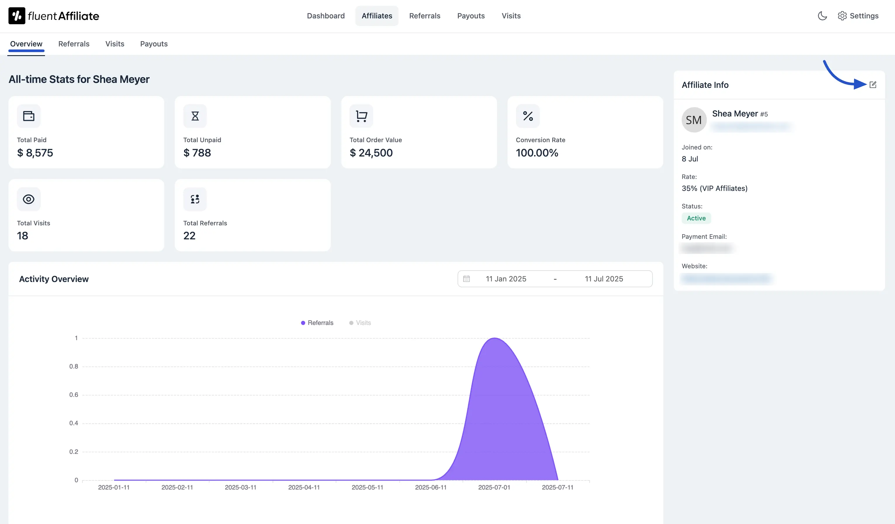Open the start date field showing 11 Jan 2025
Screen dimensions: 895x524
[506, 279]
